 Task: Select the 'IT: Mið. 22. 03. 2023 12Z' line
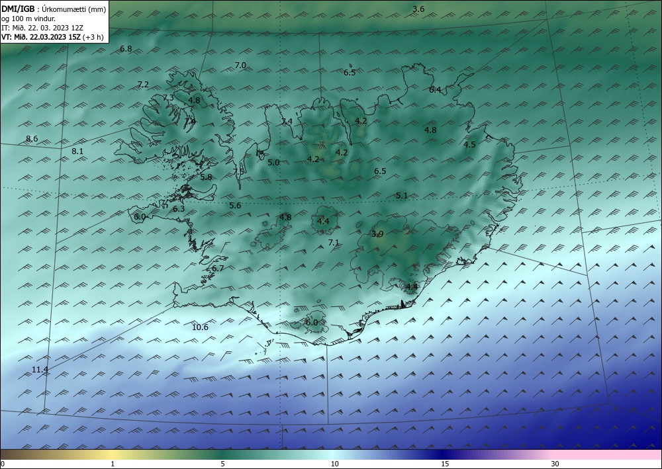(x=42, y=28)
